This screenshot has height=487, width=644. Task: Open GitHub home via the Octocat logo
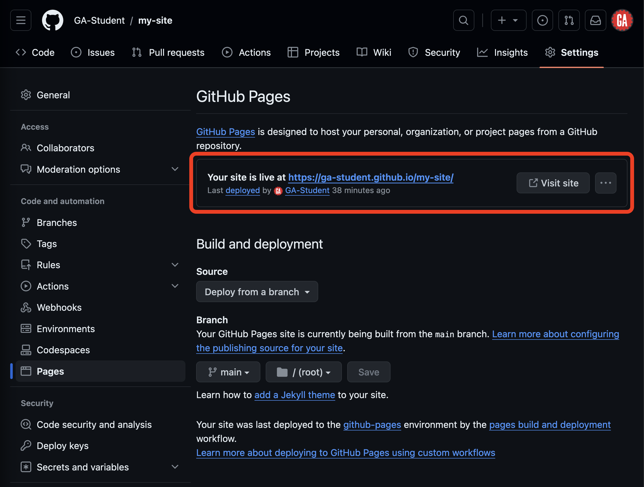pyautogui.click(x=52, y=20)
